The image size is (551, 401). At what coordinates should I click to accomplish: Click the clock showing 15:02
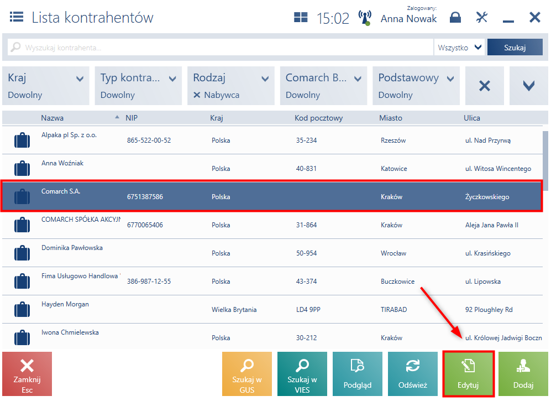click(333, 18)
